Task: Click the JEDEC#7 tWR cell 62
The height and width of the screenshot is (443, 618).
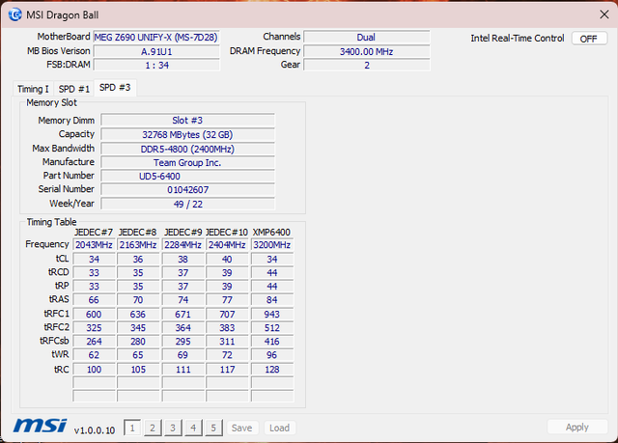Action: coord(94,355)
